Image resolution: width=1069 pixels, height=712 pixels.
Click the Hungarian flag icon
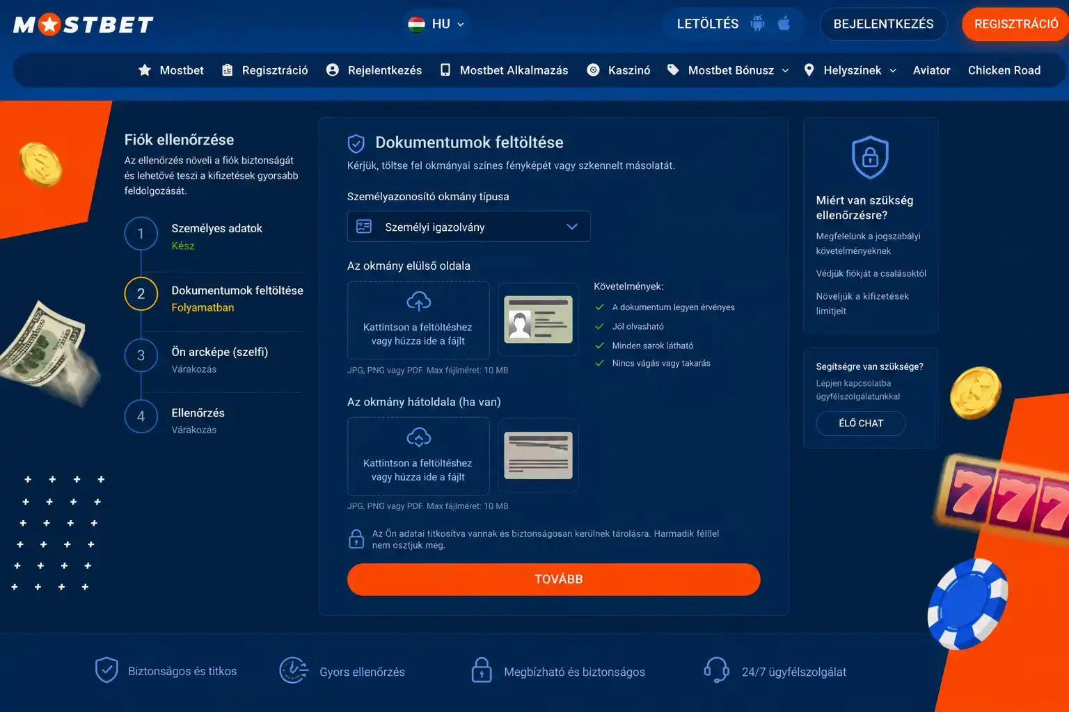tap(416, 24)
